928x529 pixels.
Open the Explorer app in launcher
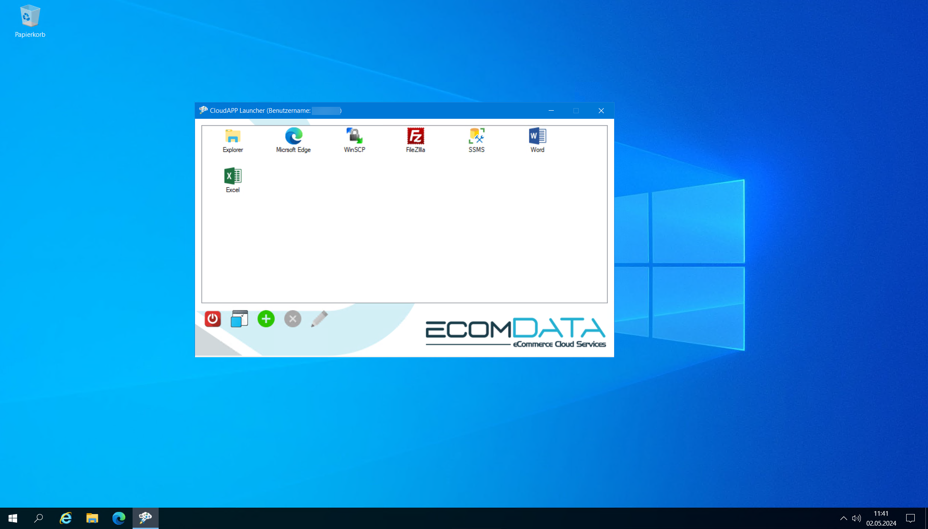pyautogui.click(x=233, y=141)
